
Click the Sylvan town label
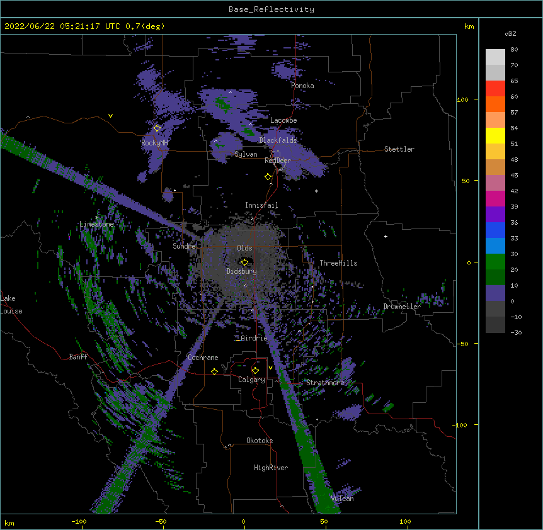[x=246, y=154]
